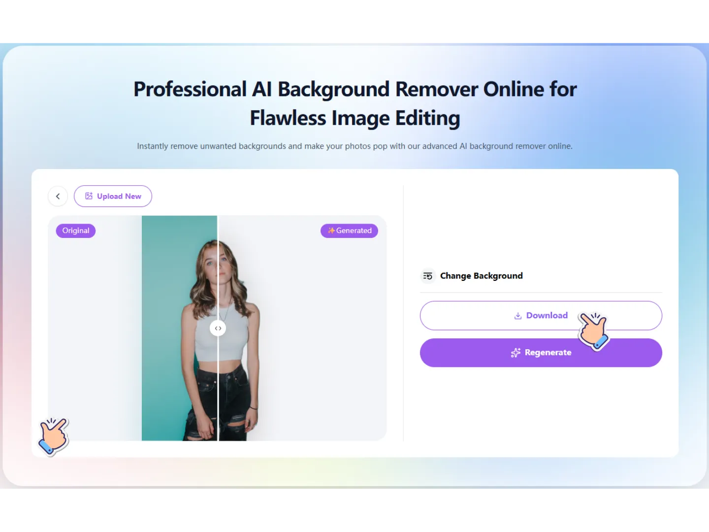
Task: Grab the before/after comparison slider handle
Action: (218, 328)
